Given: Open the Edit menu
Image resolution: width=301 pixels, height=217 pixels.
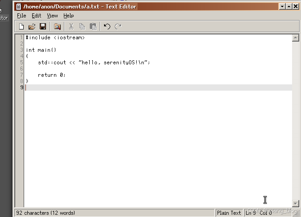Looking at the screenshot, I should pos(37,16).
